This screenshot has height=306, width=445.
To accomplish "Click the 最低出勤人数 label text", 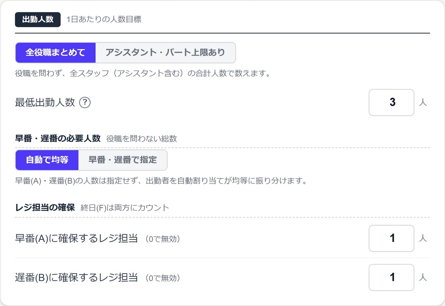I will click(45, 102).
